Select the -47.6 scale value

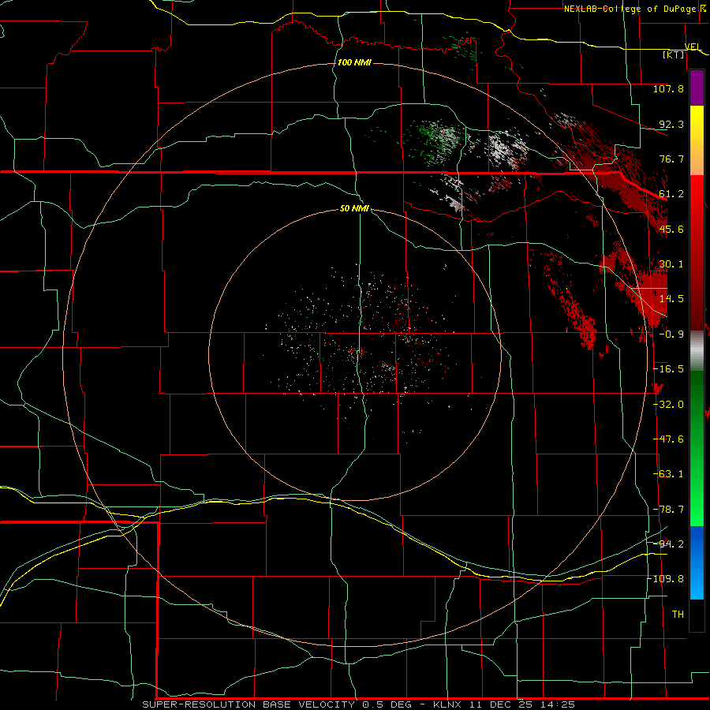tap(668, 439)
